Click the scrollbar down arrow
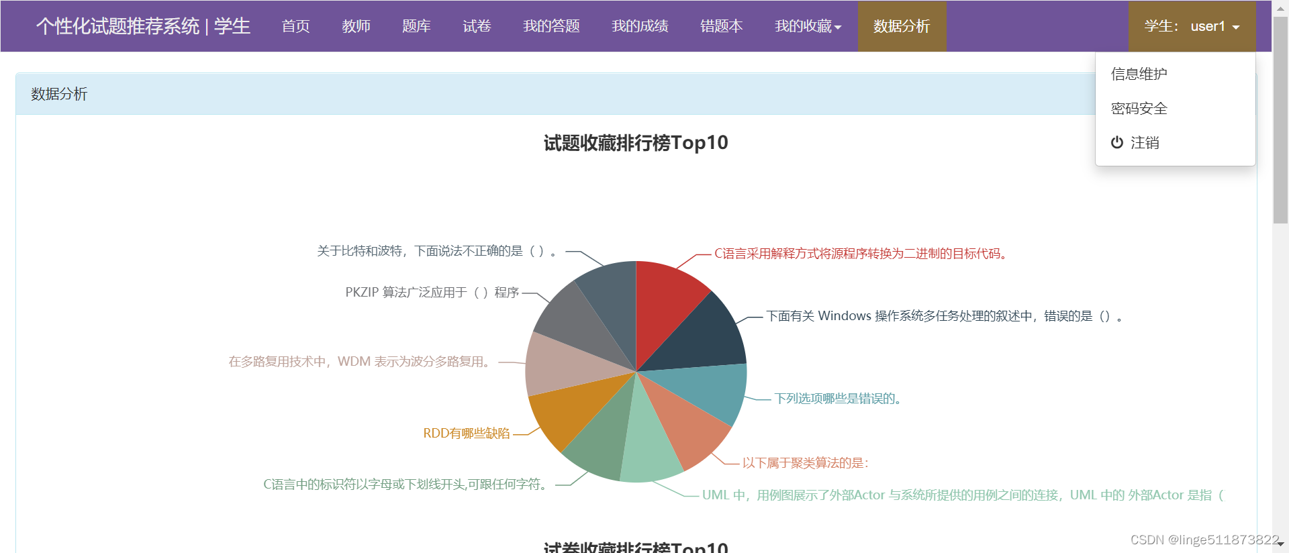 click(x=1280, y=544)
